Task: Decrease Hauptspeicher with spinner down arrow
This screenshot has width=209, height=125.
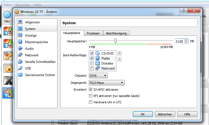Action: click(x=186, y=42)
